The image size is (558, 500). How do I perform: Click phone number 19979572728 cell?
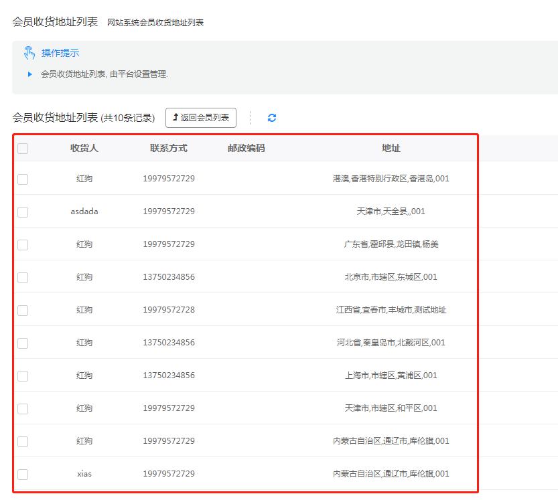[x=169, y=310]
